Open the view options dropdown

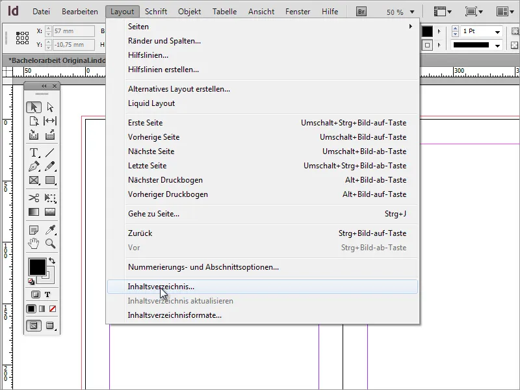click(x=443, y=12)
